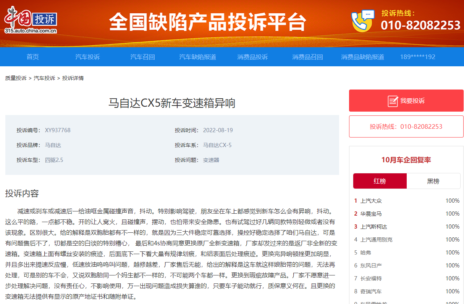Open the 首页 nav item

click(33, 57)
